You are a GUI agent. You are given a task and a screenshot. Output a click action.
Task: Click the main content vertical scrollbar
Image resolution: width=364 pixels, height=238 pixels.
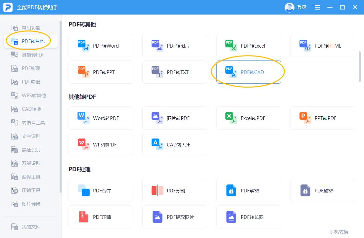360,66
